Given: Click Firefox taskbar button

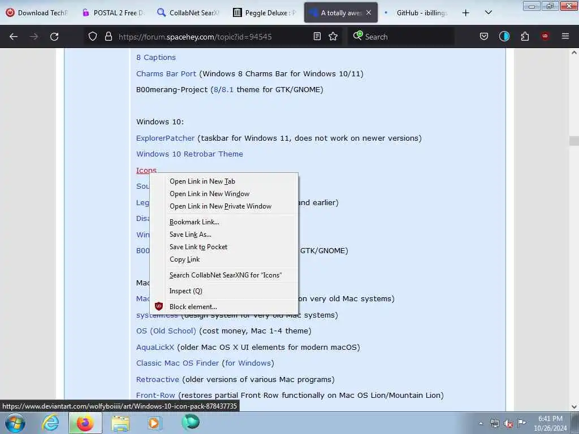Looking at the screenshot, I should [x=85, y=423].
